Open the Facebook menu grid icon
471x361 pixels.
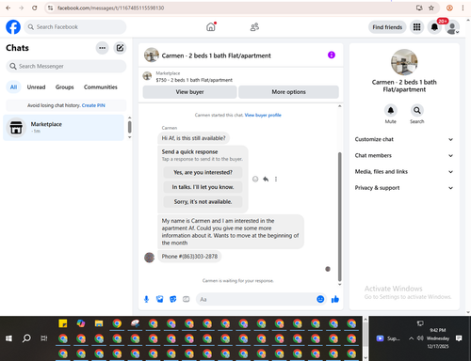tap(416, 27)
